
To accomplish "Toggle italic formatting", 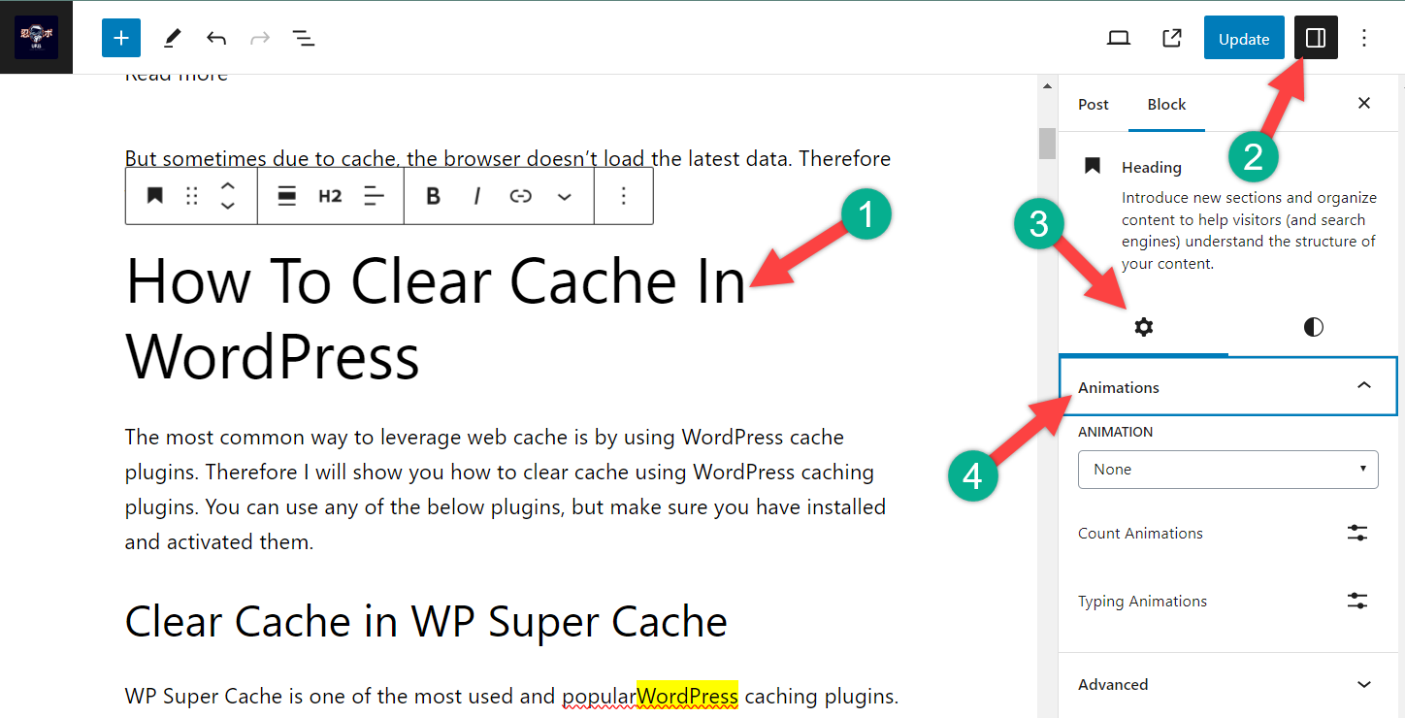I will (476, 196).
